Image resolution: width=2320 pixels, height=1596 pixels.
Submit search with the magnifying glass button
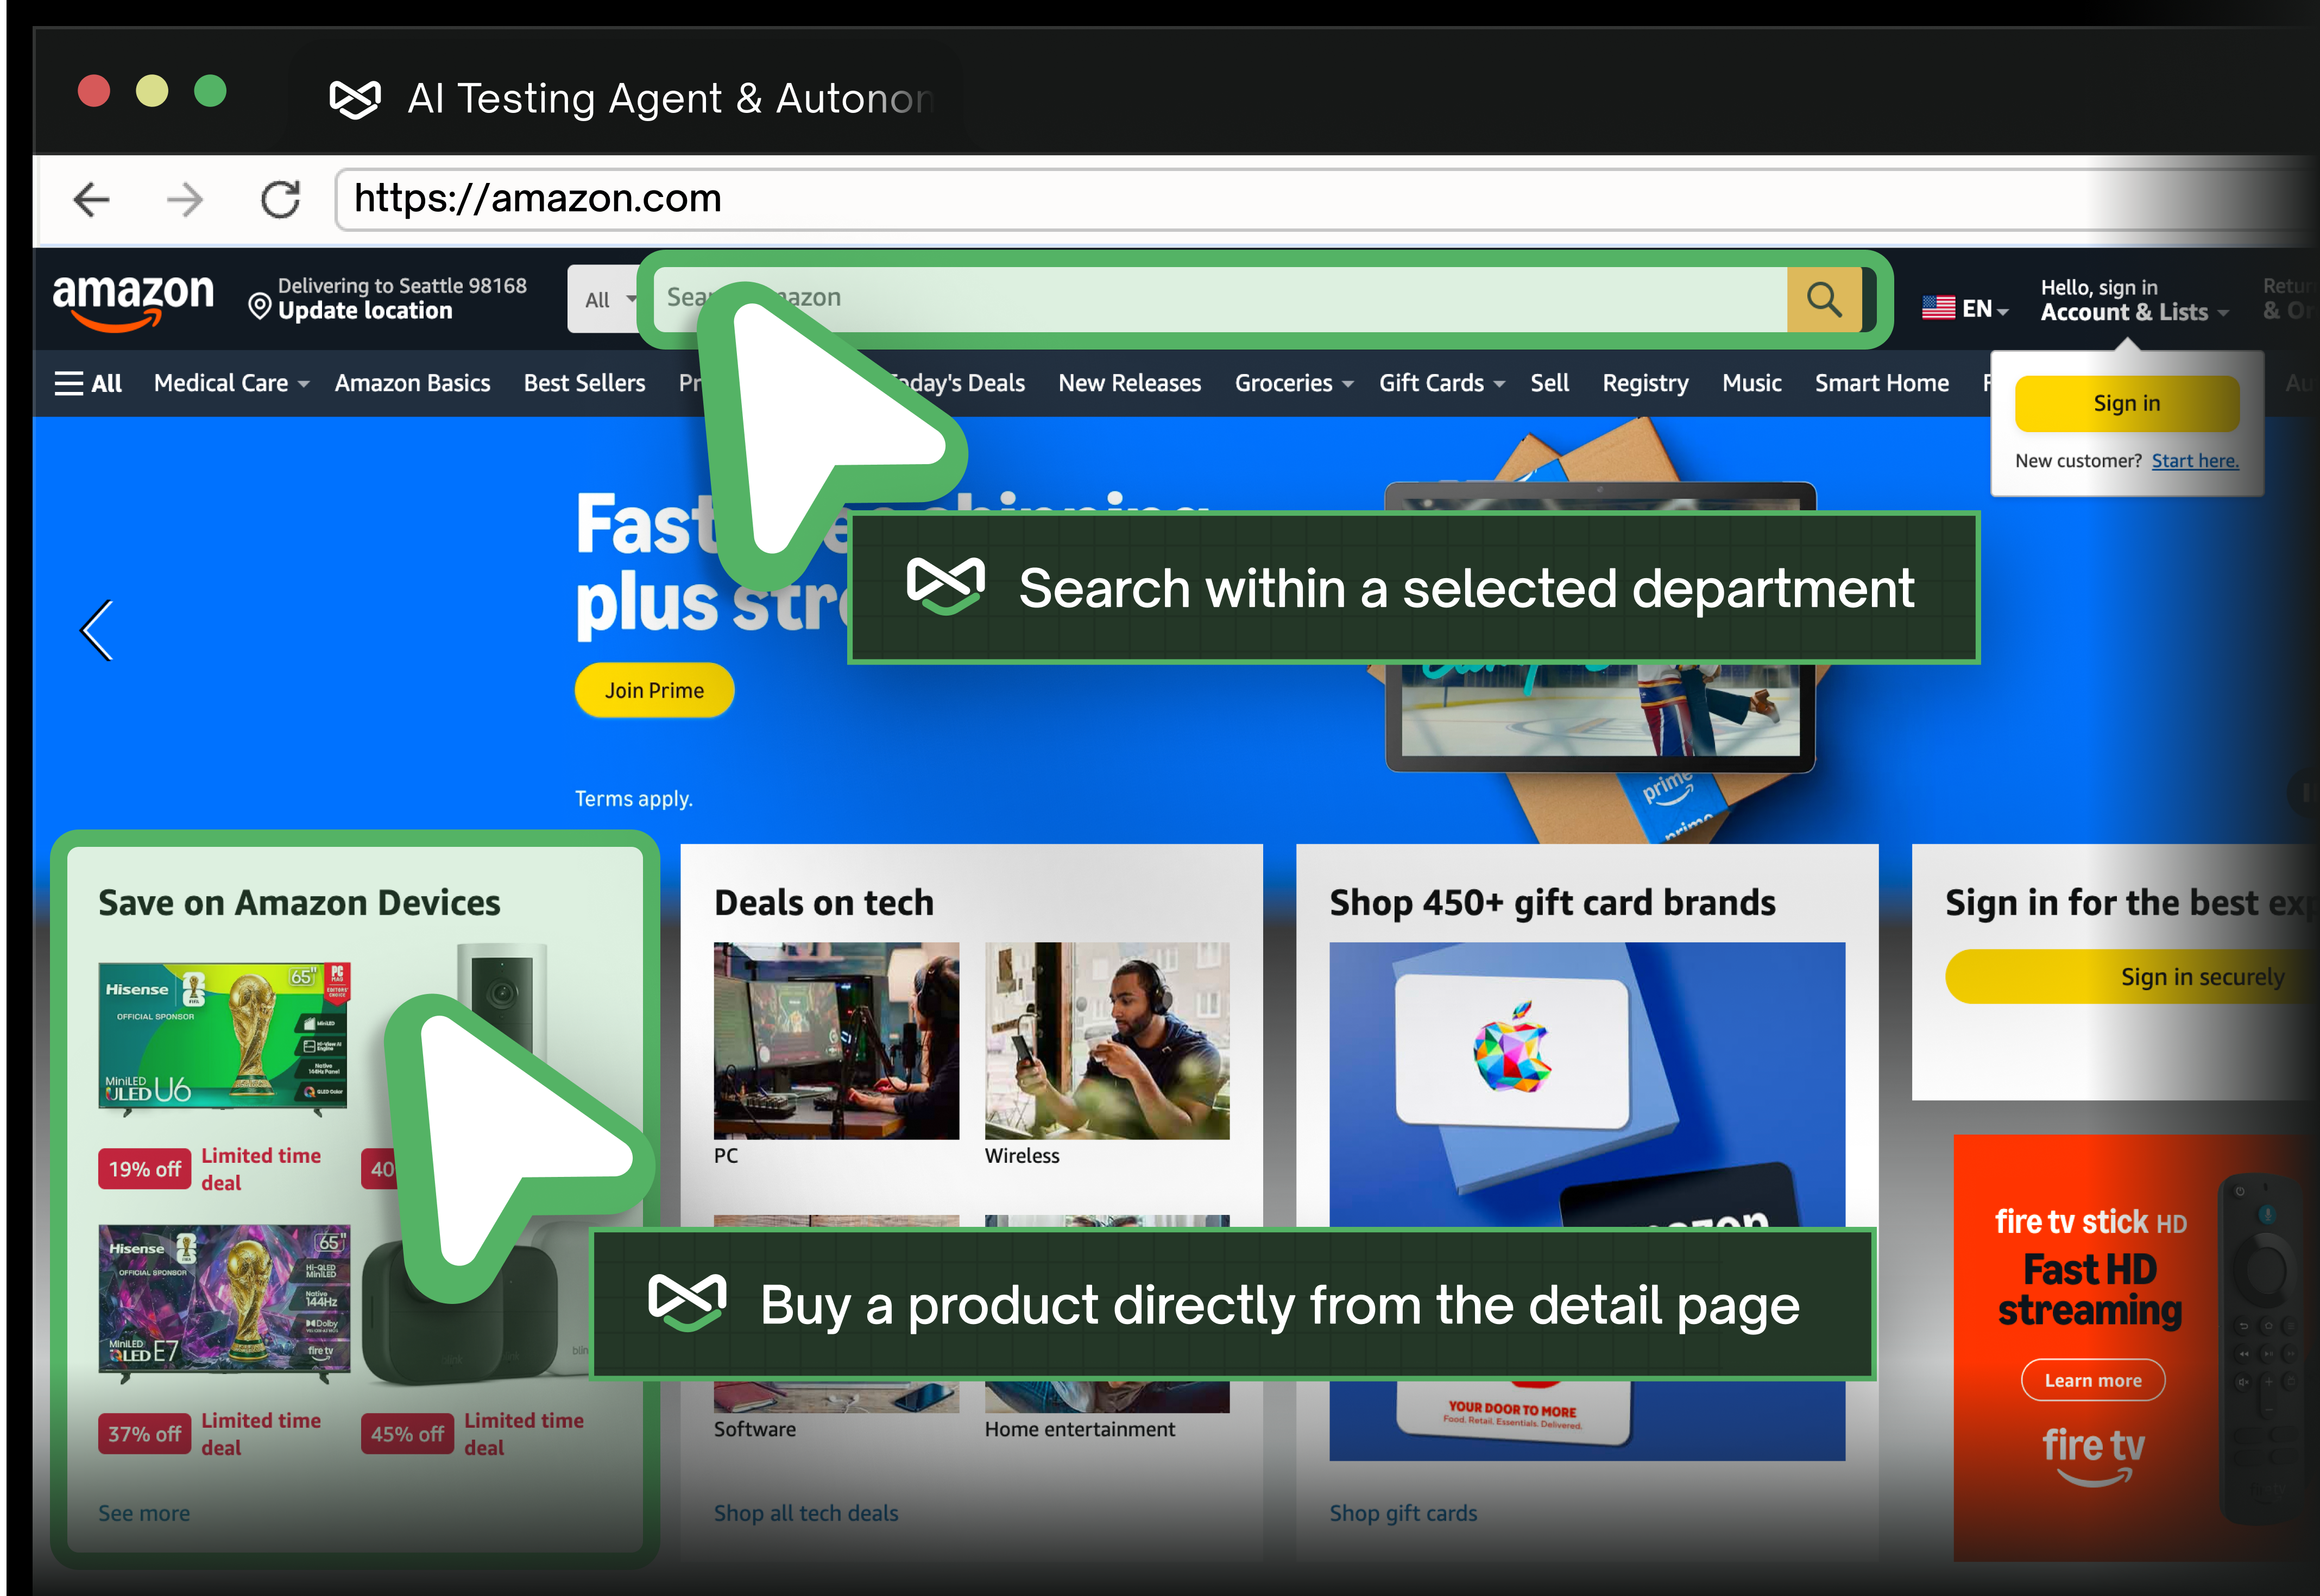pyautogui.click(x=1824, y=298)
